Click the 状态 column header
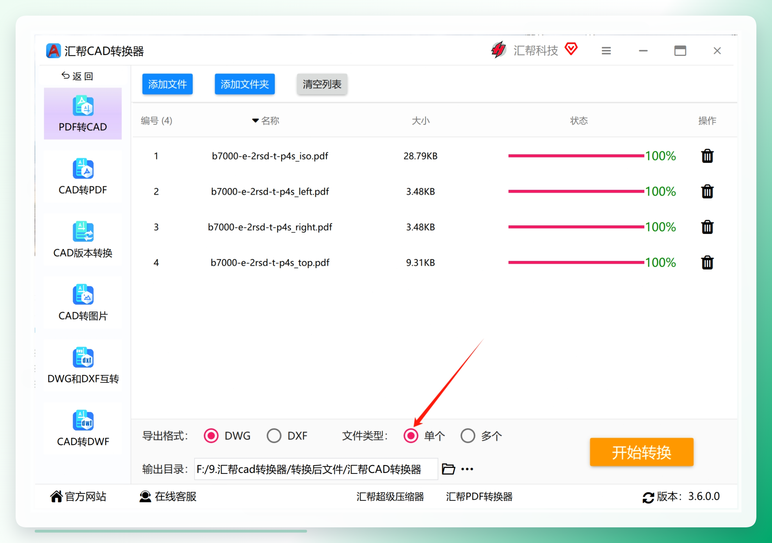Image resolution: width=772 pixels, height=543 pixels. click(579, 120)
